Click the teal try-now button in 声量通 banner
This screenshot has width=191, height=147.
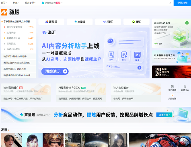click(x=164, y=115)
